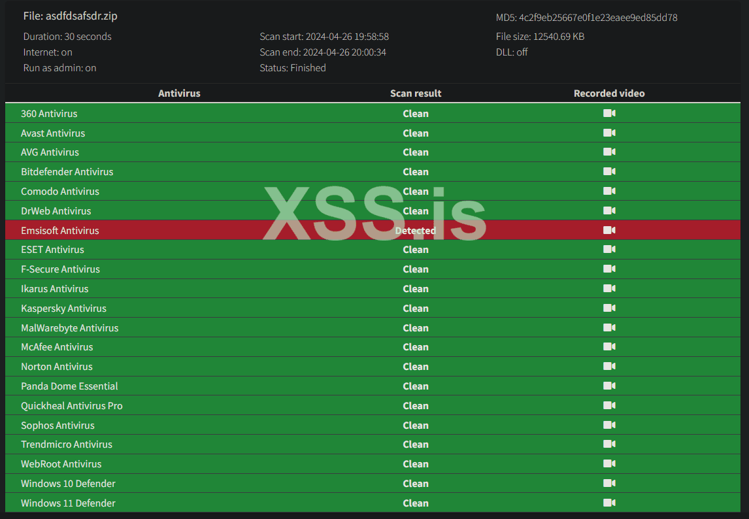Select the MalWarebyte Antivirus name
The image size is (749, 519).
click(x=70, y=328)
